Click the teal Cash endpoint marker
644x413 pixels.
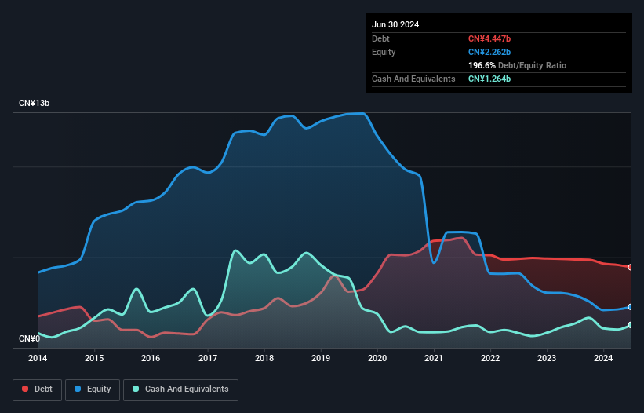point(631,325)
